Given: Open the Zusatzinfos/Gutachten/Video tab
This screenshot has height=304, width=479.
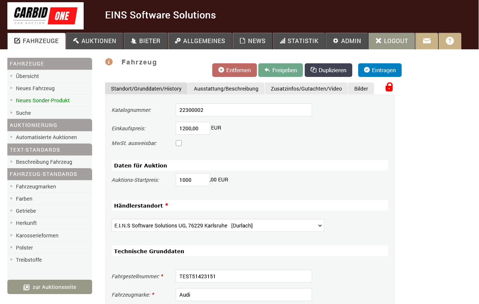Looking at the screenshot, I should pyautogui.click(x=306, y=89).
